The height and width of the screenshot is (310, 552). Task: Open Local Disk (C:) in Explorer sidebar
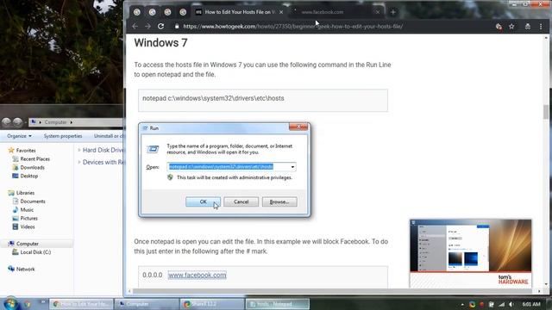(x=35, y=252)
